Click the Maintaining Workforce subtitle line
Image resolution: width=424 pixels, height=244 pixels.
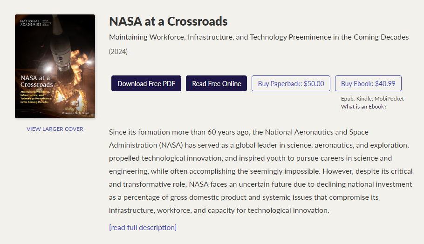click(259, 37)
